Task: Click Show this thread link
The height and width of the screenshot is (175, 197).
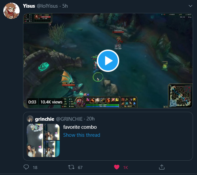Action: (x=82, y=135)
